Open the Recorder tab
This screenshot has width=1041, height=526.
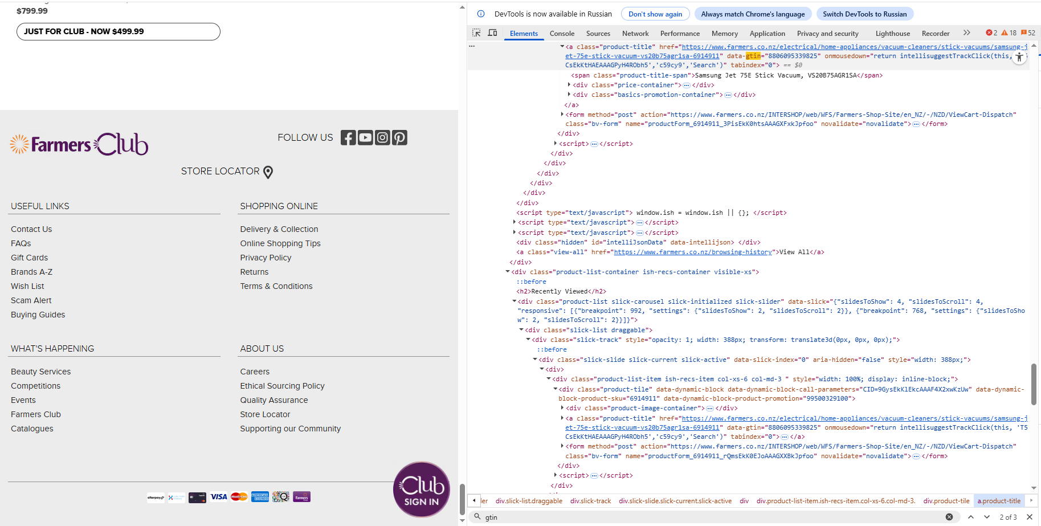tap(936, 34)
